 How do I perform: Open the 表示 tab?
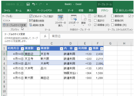(x=91, y=10)
